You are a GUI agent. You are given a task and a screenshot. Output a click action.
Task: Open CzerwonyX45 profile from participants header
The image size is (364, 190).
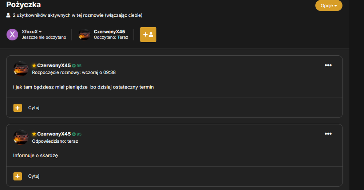109,32
